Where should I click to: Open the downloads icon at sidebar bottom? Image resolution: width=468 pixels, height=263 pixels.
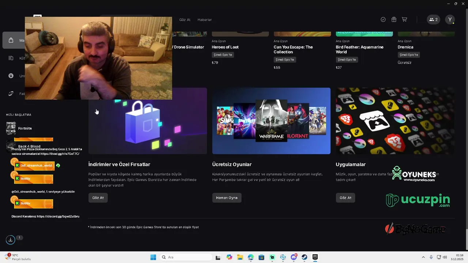point(10,240)
